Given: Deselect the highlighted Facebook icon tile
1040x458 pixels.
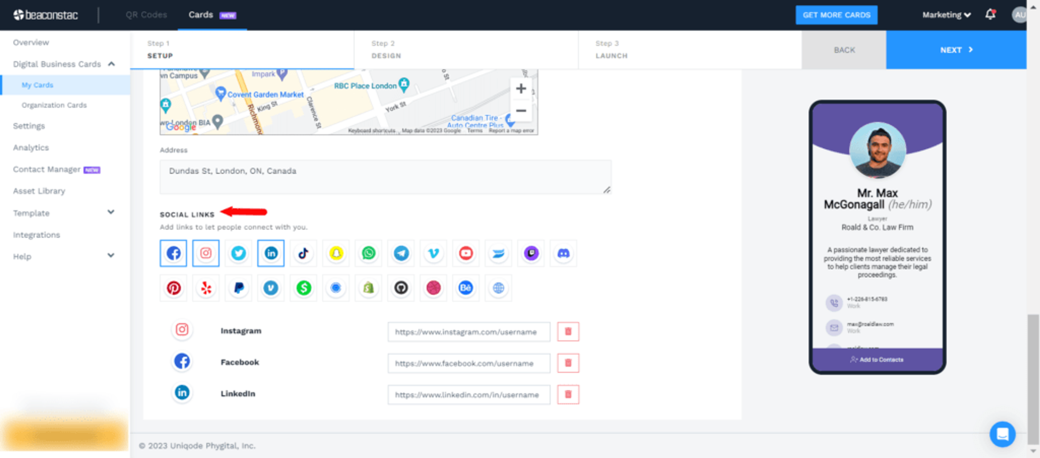Looking at the screenshot, I should 174,253.
